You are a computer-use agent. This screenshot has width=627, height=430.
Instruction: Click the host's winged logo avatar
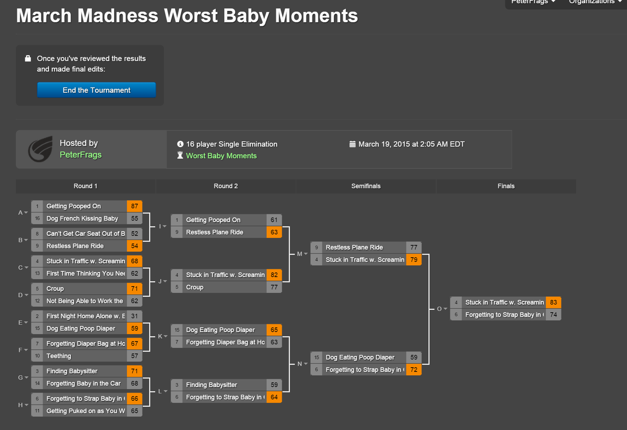pyautogui.click(x=41, y=149)
